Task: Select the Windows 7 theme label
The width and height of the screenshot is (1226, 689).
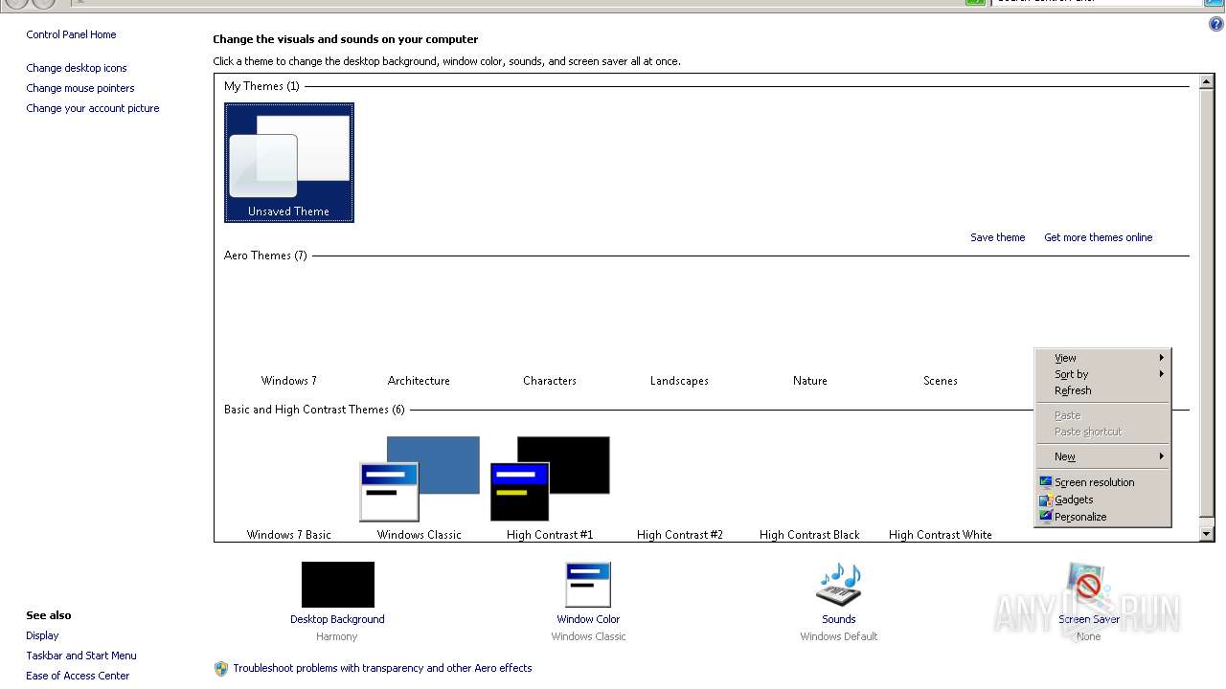Action: coord(289,381)
